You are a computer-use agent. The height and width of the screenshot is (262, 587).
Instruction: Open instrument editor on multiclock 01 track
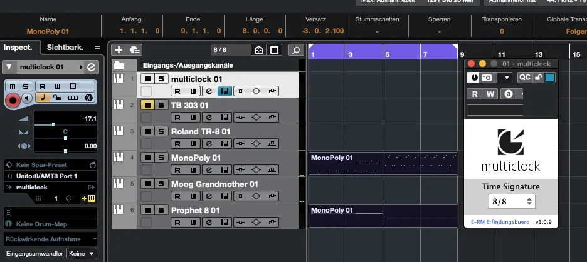pos(224,91)
